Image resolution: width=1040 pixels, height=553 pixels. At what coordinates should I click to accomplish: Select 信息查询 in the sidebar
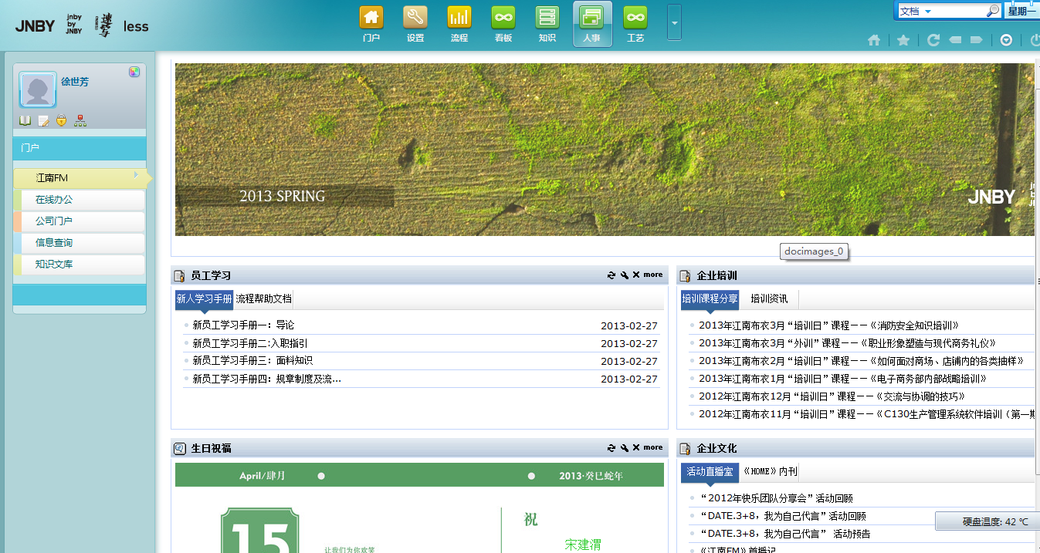[x=80, y=243]
